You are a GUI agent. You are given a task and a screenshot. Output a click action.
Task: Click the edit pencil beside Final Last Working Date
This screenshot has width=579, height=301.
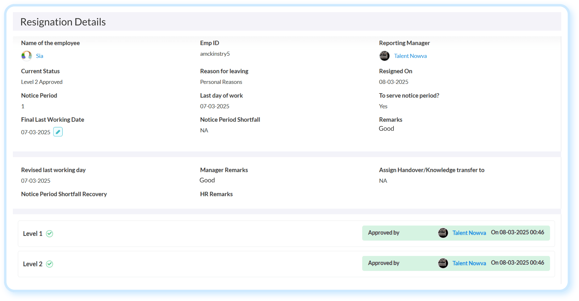coord(58,132)
